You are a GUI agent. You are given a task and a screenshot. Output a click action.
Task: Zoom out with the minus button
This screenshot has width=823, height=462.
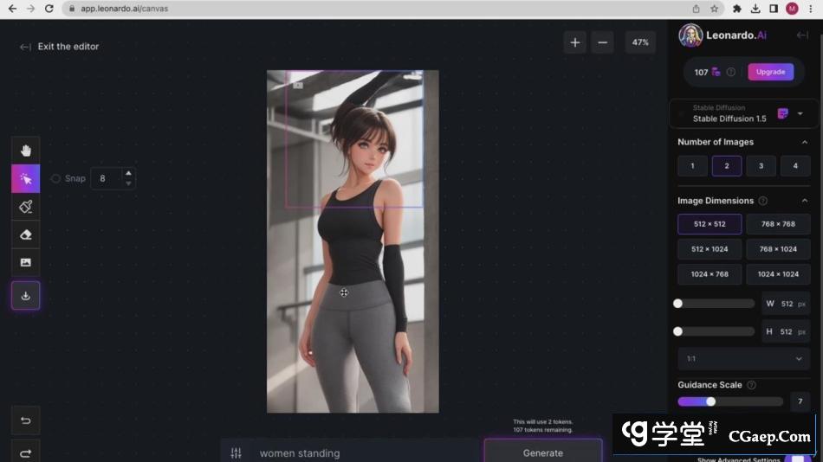click(x=602, y=42)
